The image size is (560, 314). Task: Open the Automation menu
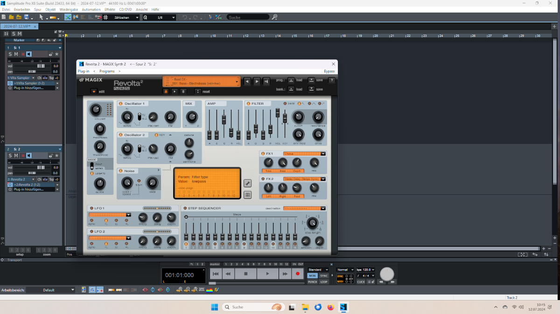[91, 9]
